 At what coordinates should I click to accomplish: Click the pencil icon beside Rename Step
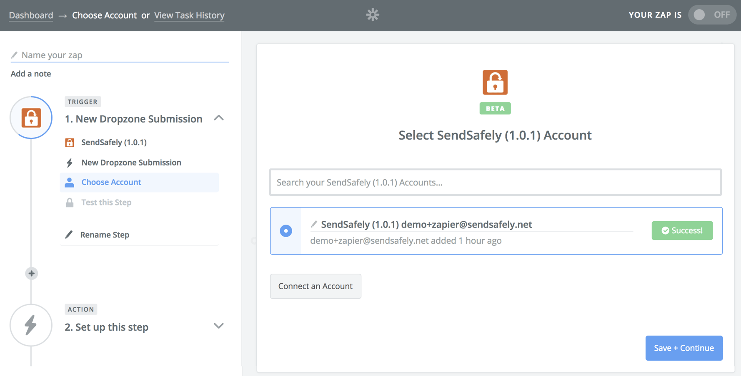click(69, 235)
